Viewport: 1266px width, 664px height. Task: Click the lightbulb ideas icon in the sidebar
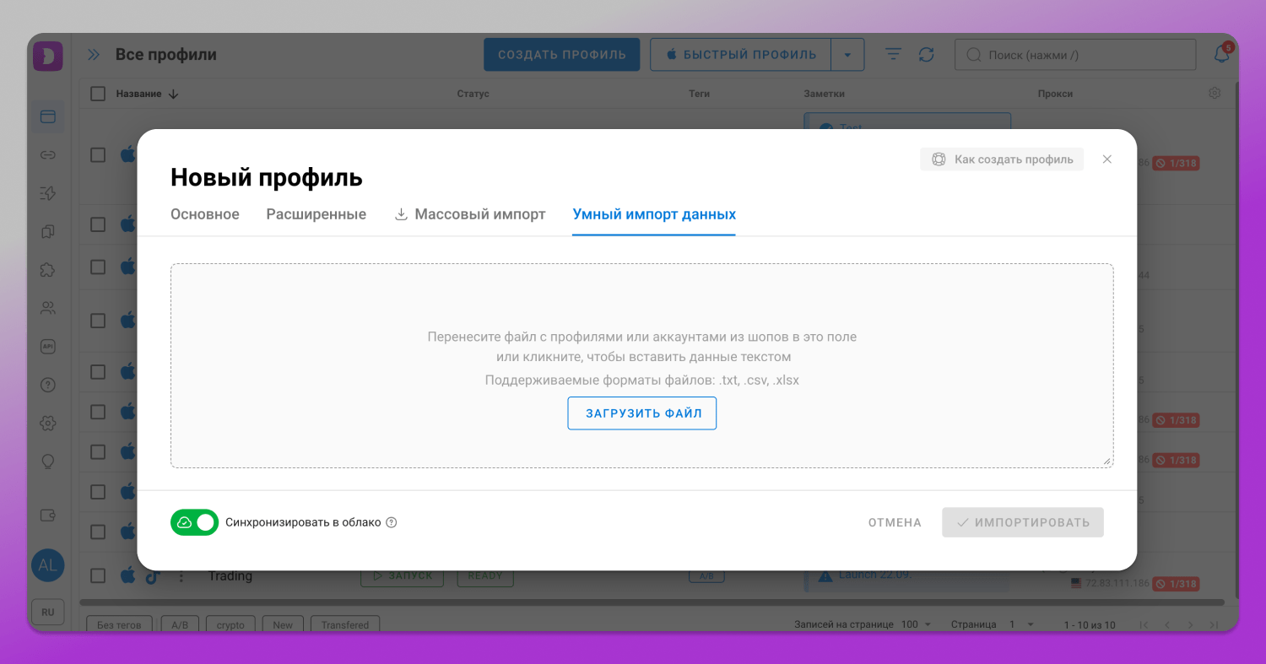(48, 462)
